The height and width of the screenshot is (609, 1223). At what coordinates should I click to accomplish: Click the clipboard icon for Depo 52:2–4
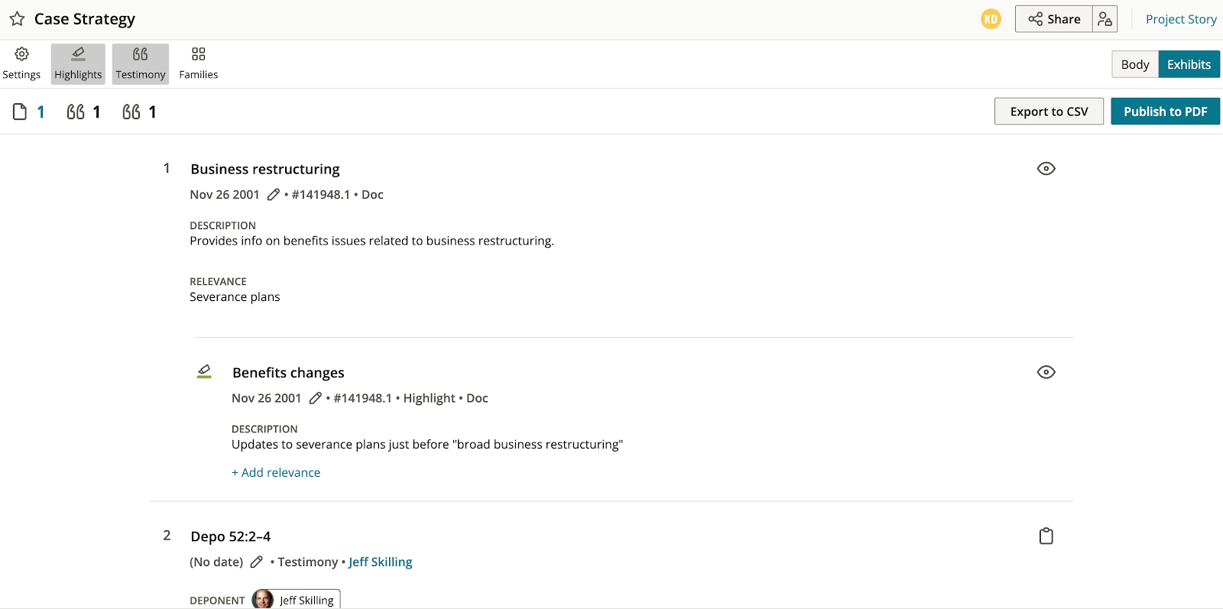(1046, 536)
